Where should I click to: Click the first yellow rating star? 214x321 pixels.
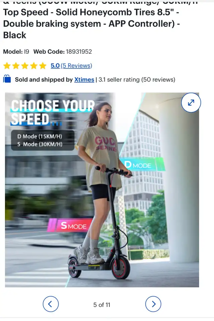click(x=7, y=66)
